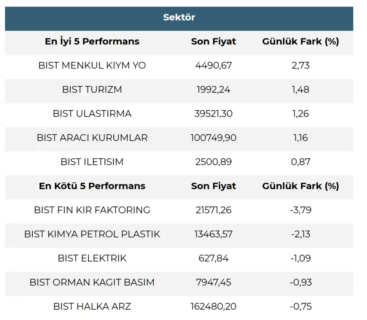Image resolution: width=367 pixels, height=320 pixels.
Task: Click lower Son Fiyat column header
Action: 213,186
